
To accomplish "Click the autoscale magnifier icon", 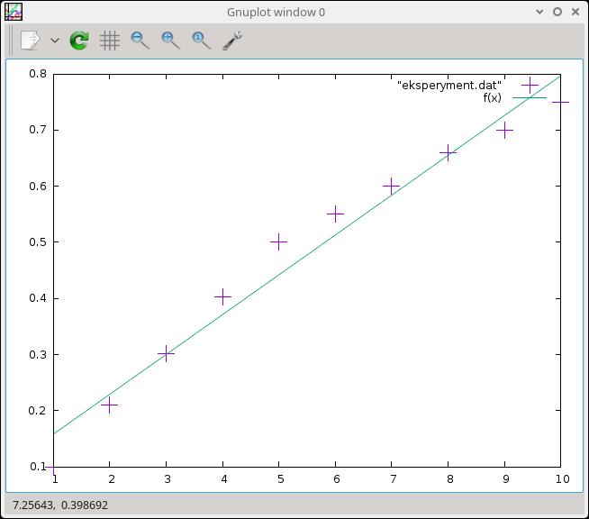I will [x=202, y=41].
